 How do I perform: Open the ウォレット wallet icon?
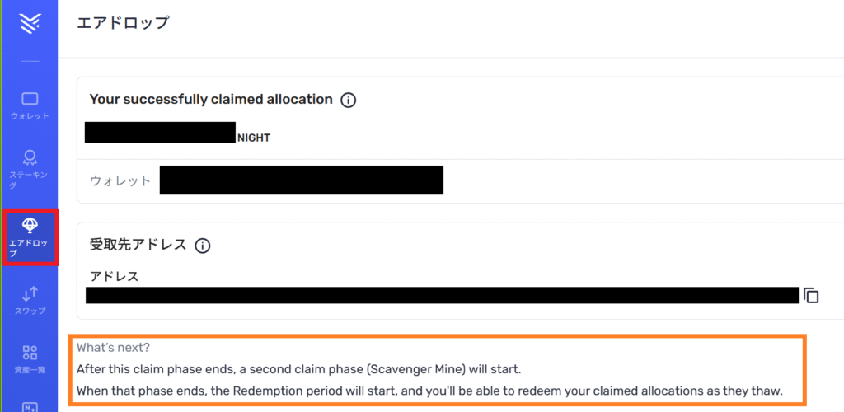[x=30, y=98]
